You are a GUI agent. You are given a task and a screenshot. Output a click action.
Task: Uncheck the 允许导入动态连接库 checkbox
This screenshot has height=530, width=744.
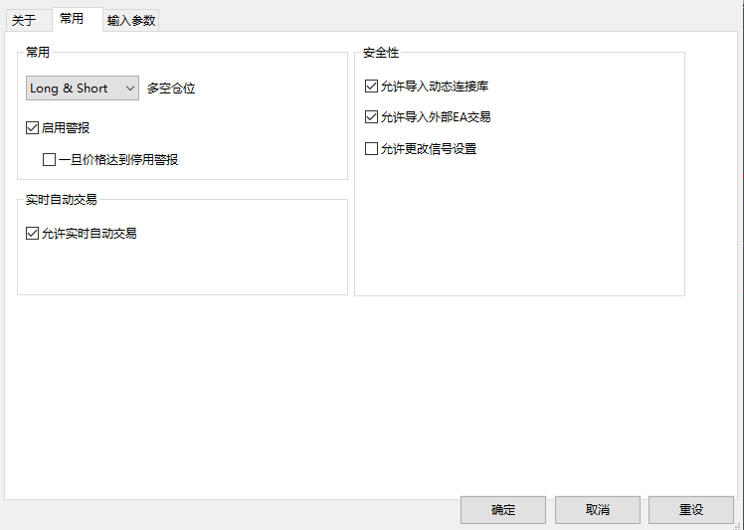(x=372, y=87)
